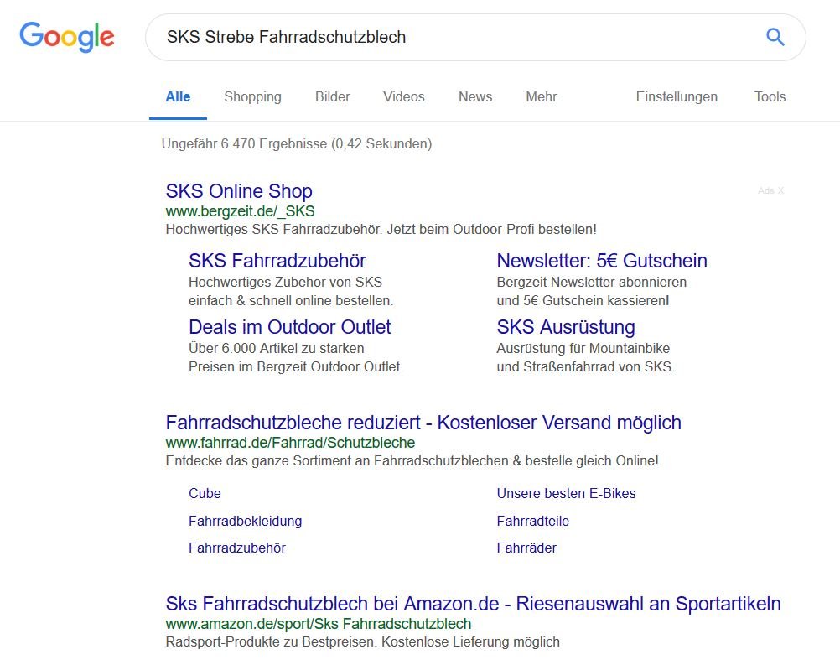840x670 pixels.
Task: Expand the search Tools options
Action: [x=770, y=97]
